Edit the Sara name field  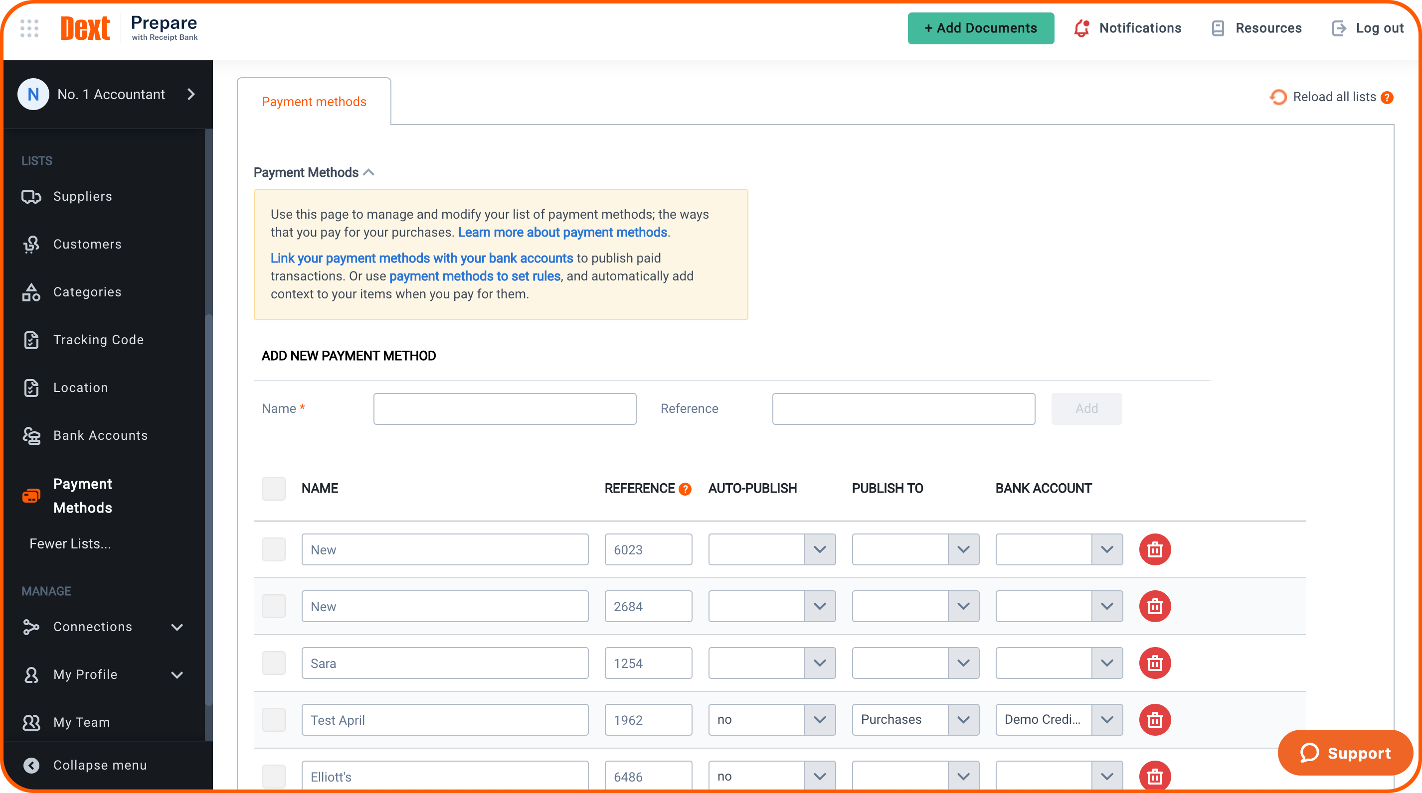coord(445,663)
